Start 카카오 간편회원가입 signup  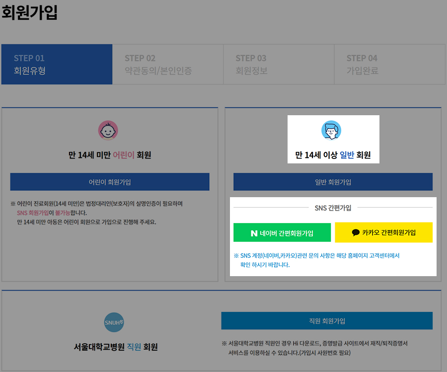click(x=384, y=232)
